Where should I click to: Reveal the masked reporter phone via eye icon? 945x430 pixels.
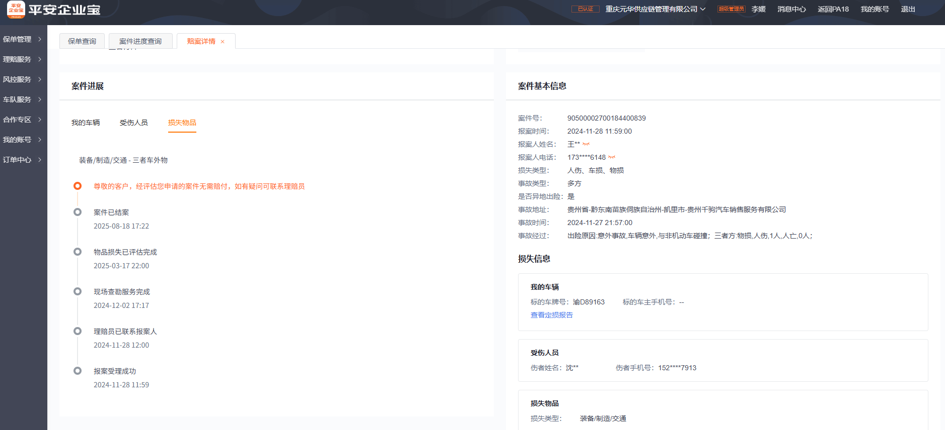612,158
